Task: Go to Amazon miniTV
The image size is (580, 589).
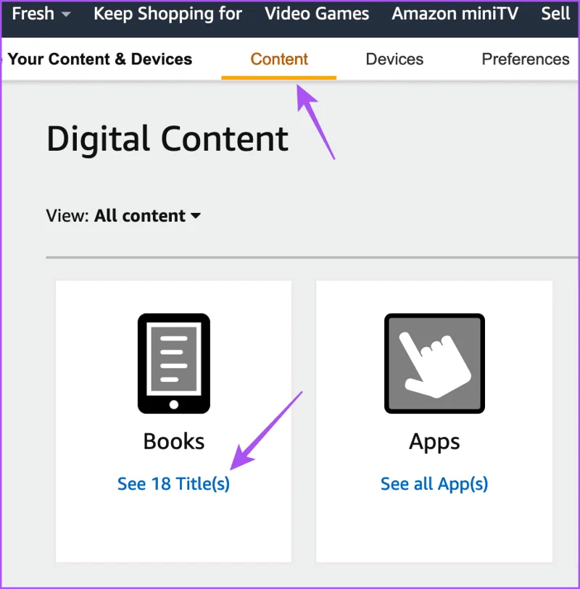Action: [x=455, y=14]
